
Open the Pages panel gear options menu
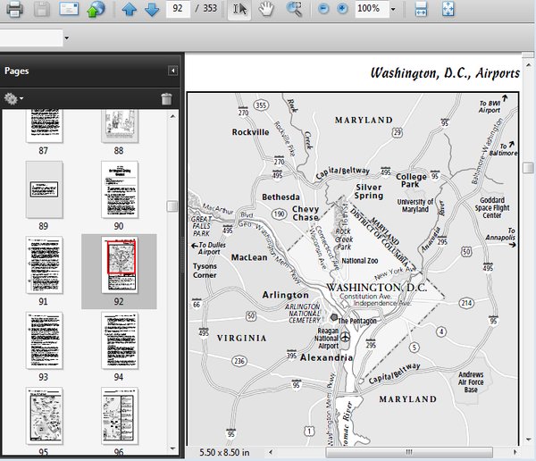pyautogui.click(x=13, y=99)
